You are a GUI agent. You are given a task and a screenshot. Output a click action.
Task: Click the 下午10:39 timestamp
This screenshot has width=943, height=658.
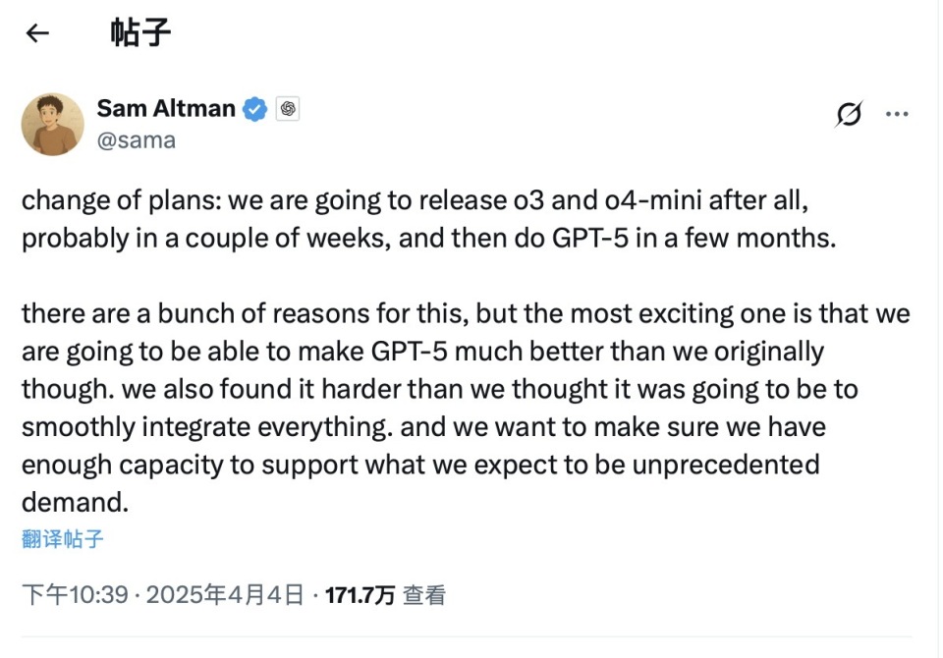pos(76,595)
